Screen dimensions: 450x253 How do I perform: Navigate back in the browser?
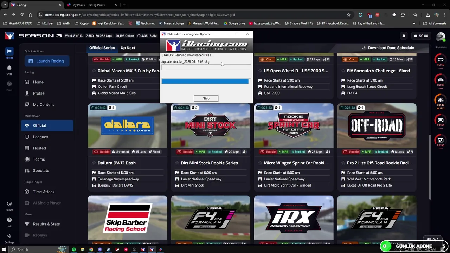point(5,15)
